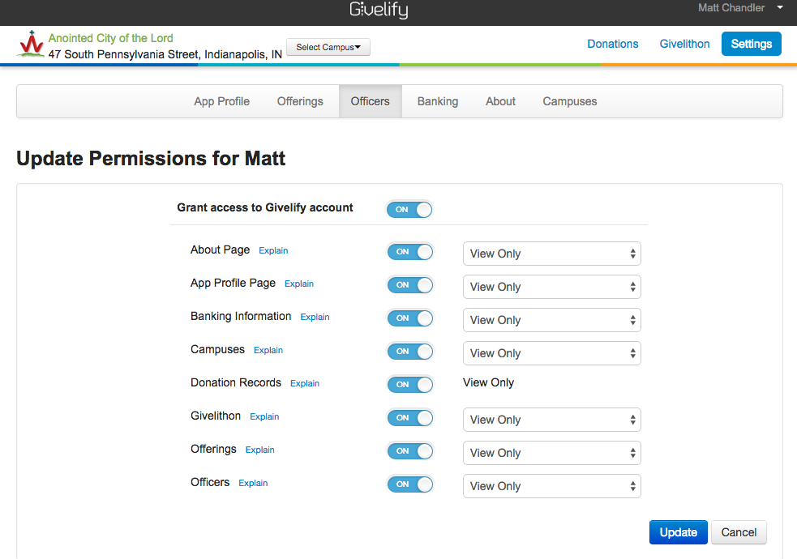
Task: Open the Donations navigation link
Action: [x=612, y=44]
